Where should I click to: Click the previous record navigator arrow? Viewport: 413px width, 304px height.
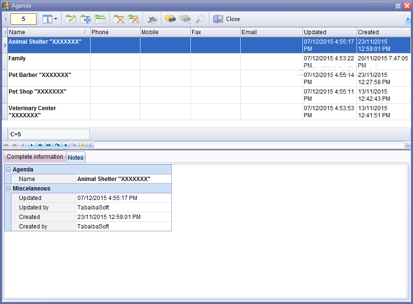[x=23, y=145]
